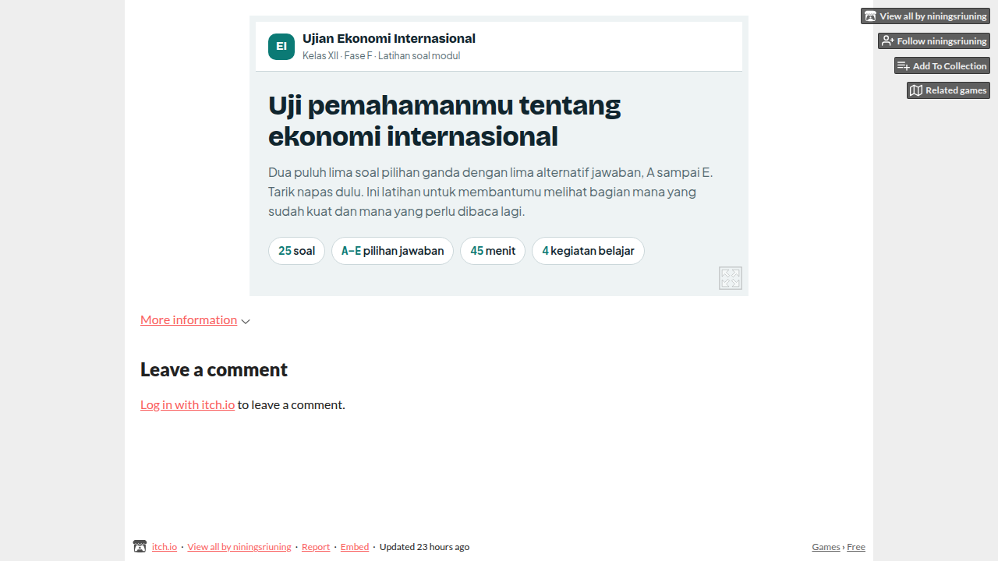This screenshot has height=561, width=998.
Task: Click the Embed link
Action: [x=355, y=547]
